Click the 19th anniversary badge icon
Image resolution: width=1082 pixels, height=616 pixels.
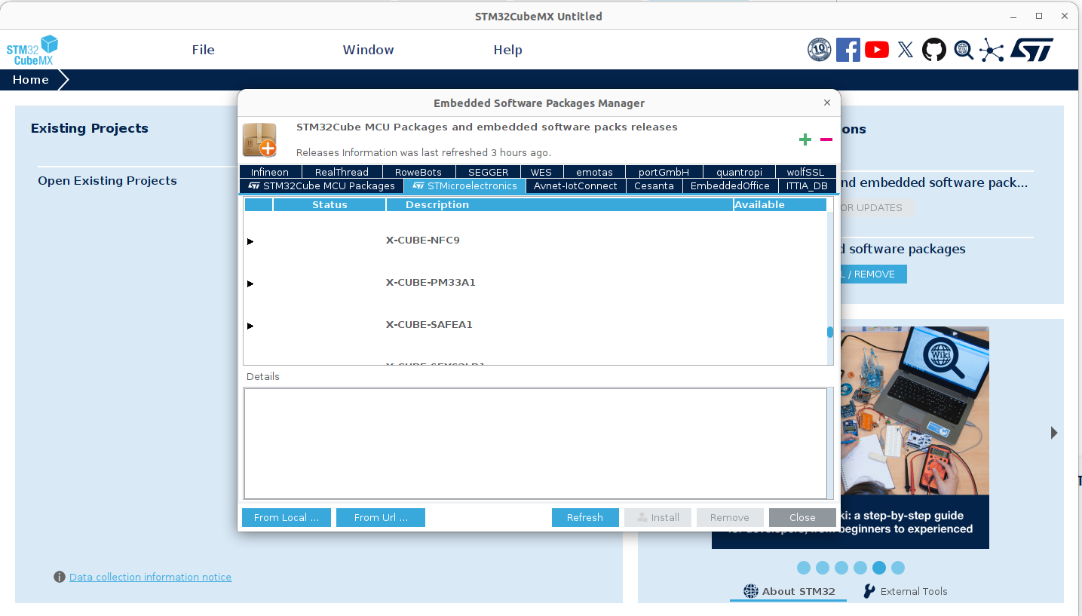tap(820, 49)
